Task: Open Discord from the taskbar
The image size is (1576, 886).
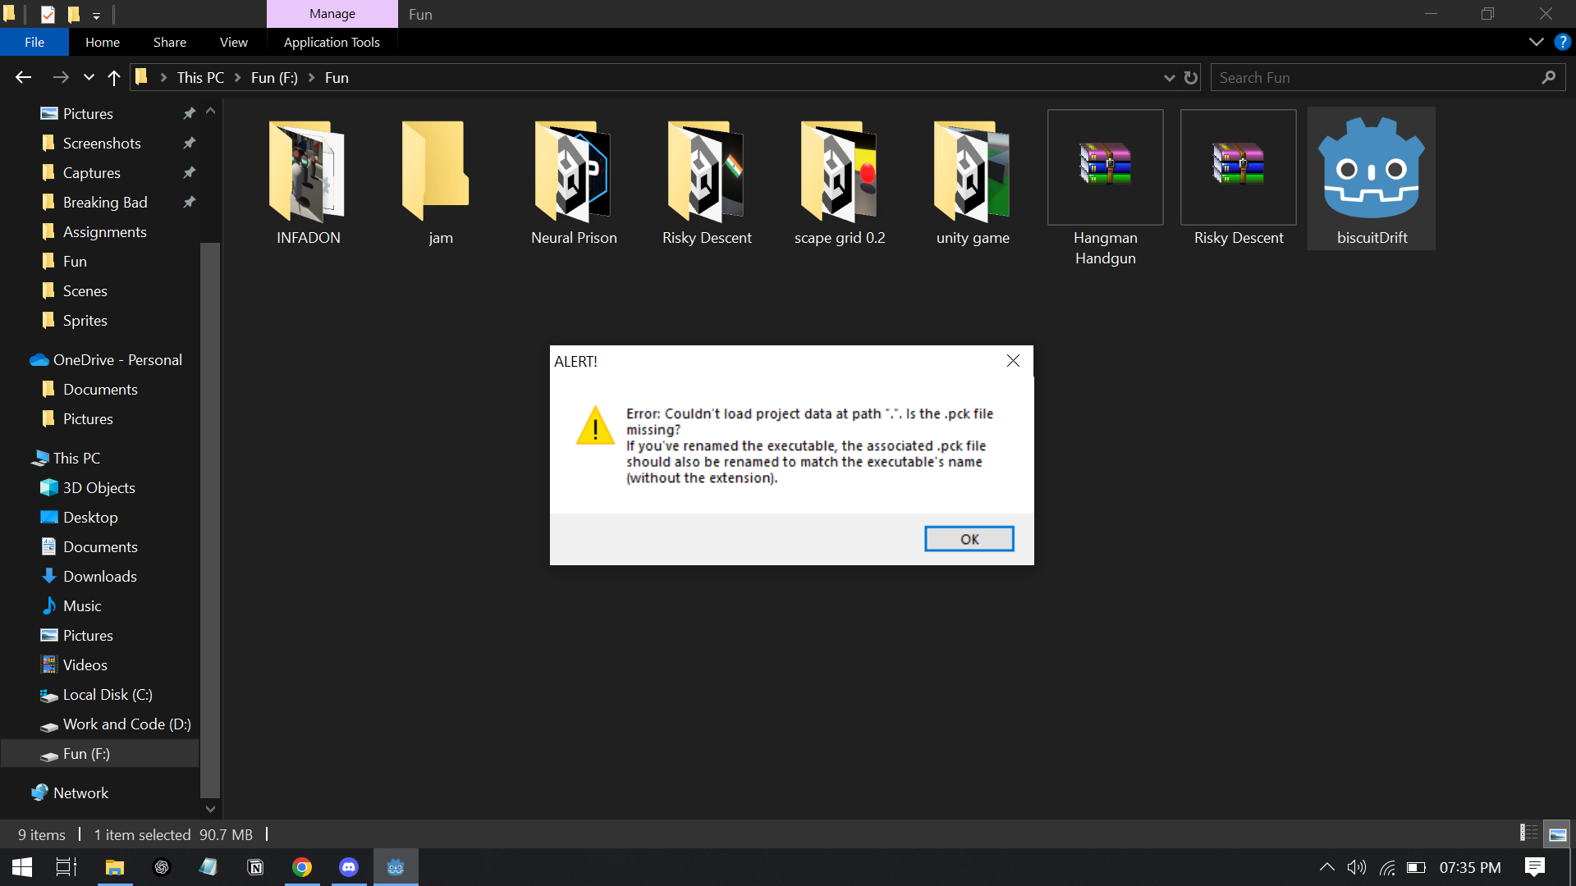Action: point(349,867)
